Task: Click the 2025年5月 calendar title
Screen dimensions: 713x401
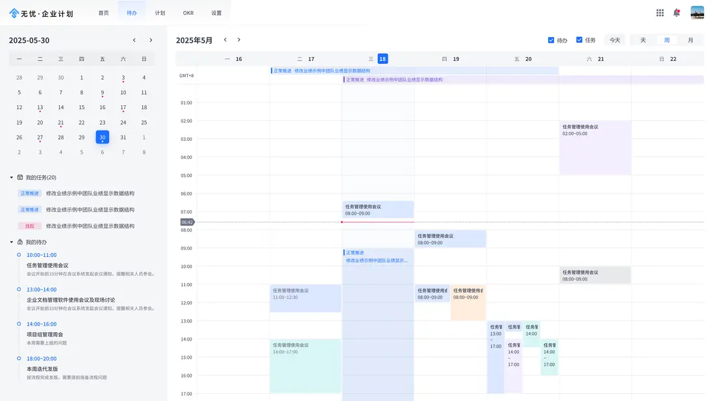Action: coord(194,40)
